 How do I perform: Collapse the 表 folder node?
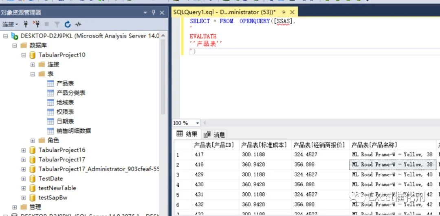pyautogui.click(x=33, y=74)
